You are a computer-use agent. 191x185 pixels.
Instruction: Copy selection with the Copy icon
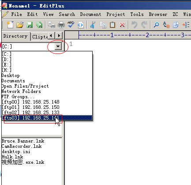[x=103, y=25]
